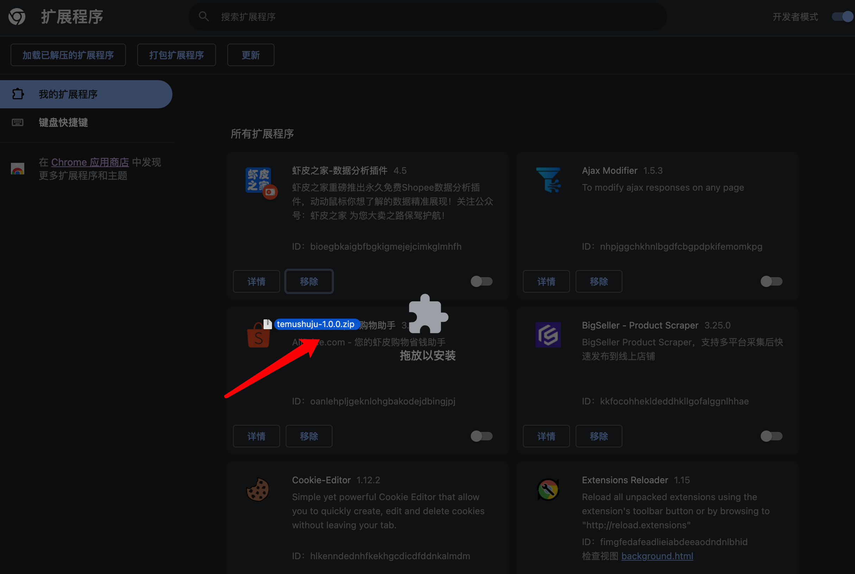Click the 扩展程序 page title
The image size is (855, 574).
[x=72, y=17]
